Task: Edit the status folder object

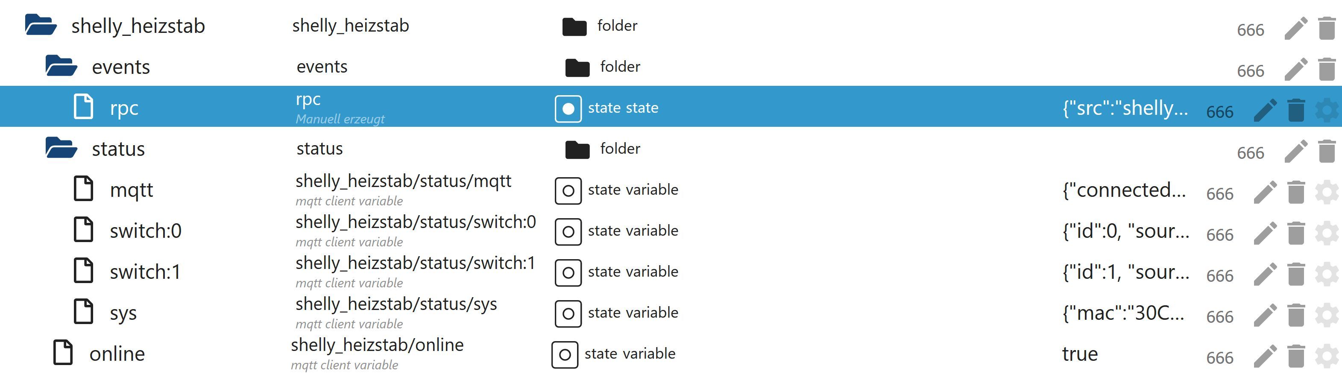Action: [x=1295, y=151]
